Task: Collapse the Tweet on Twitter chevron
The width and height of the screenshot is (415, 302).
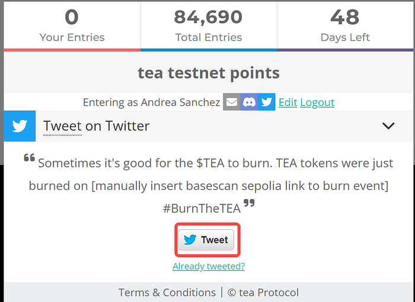Action: (388, 126)
